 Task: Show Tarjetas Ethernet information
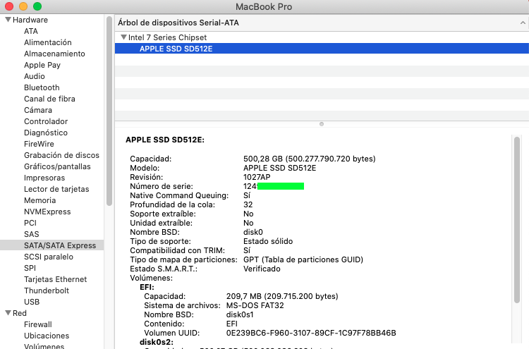point(55,279)
